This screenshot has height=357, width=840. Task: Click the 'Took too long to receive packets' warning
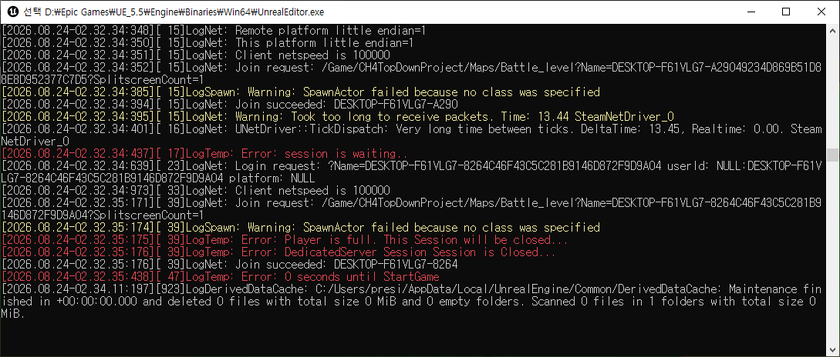338,116
